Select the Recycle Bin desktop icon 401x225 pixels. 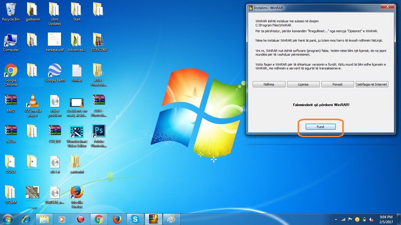pos(11,12)
